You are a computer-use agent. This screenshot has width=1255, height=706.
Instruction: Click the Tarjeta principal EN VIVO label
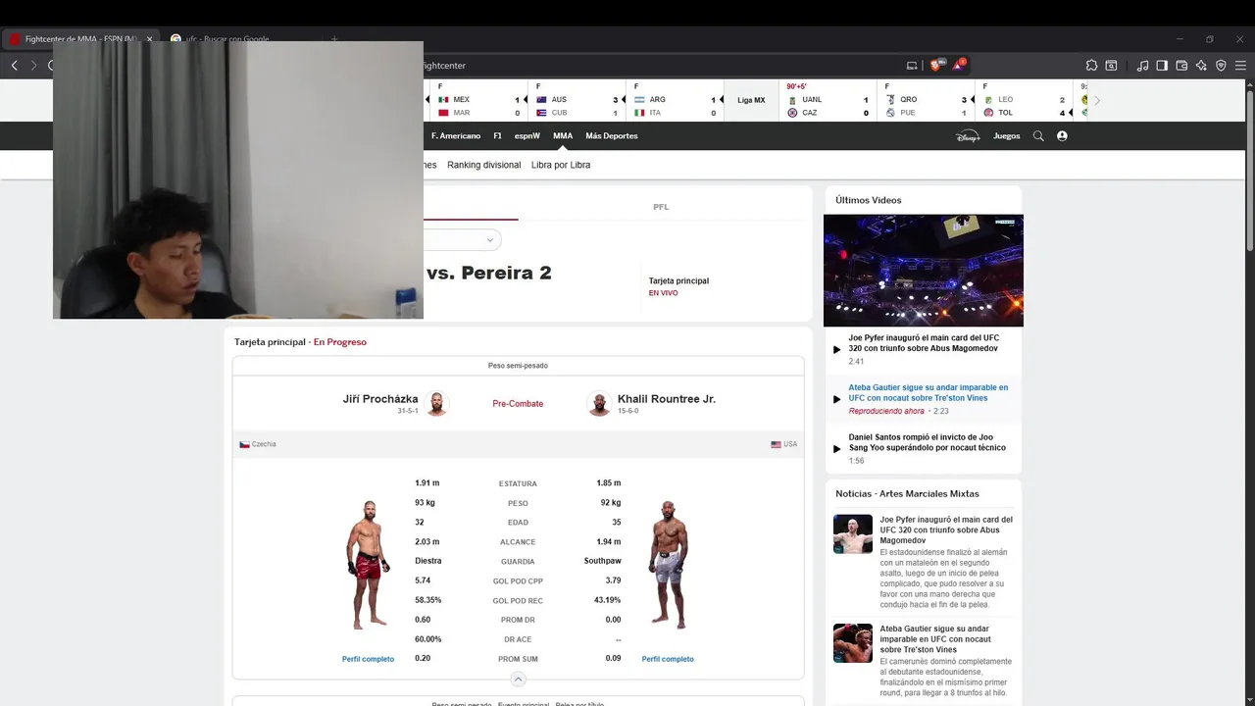[678, 286]
